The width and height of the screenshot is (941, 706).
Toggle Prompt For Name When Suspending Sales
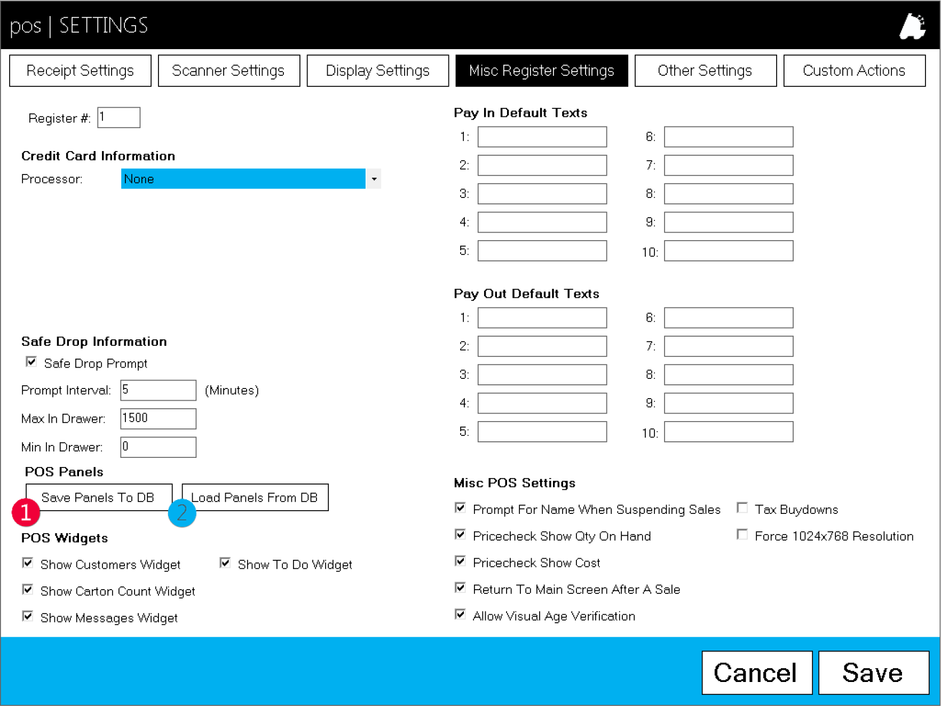460,507
